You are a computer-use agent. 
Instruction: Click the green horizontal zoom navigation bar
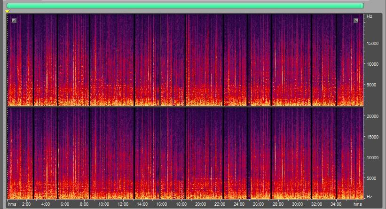(x=185, y=6)
